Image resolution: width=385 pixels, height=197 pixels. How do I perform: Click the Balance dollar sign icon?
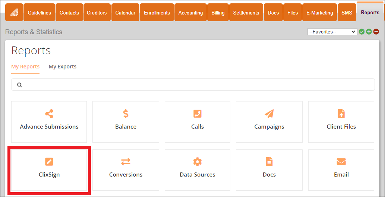(x=126, y=114)
